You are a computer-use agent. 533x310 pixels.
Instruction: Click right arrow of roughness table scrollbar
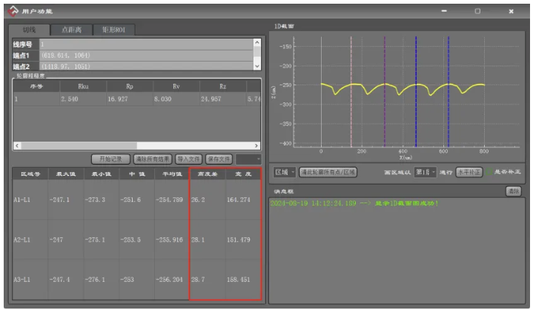tap(257, 145)
